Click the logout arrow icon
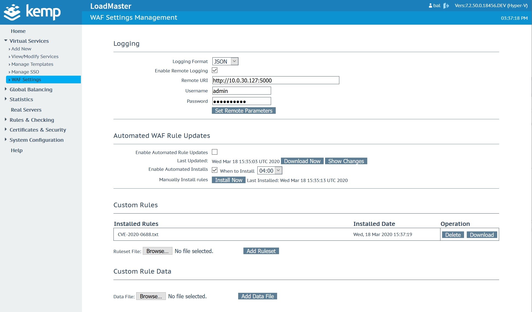The width and height of the screenshot is (532, 312). [446, 6]
